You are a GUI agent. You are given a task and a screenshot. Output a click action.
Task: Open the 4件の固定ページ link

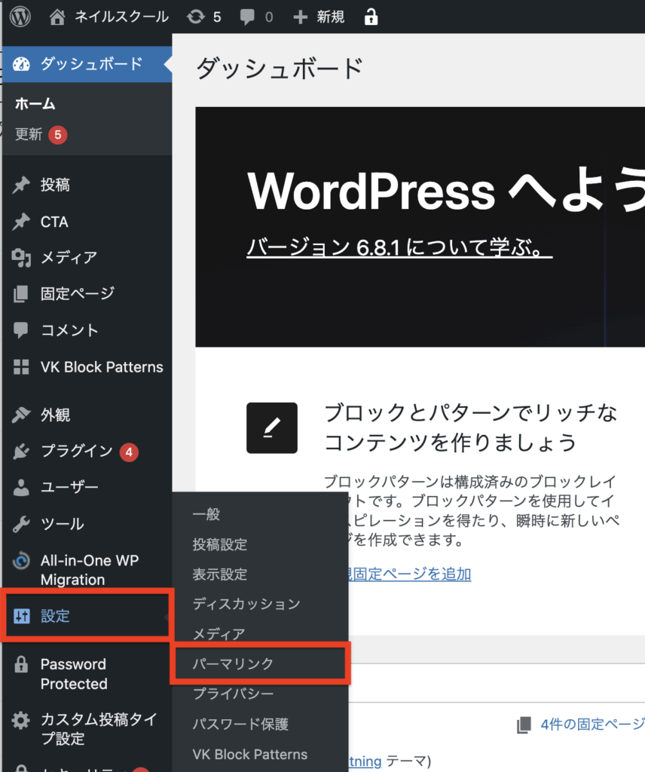592,725
